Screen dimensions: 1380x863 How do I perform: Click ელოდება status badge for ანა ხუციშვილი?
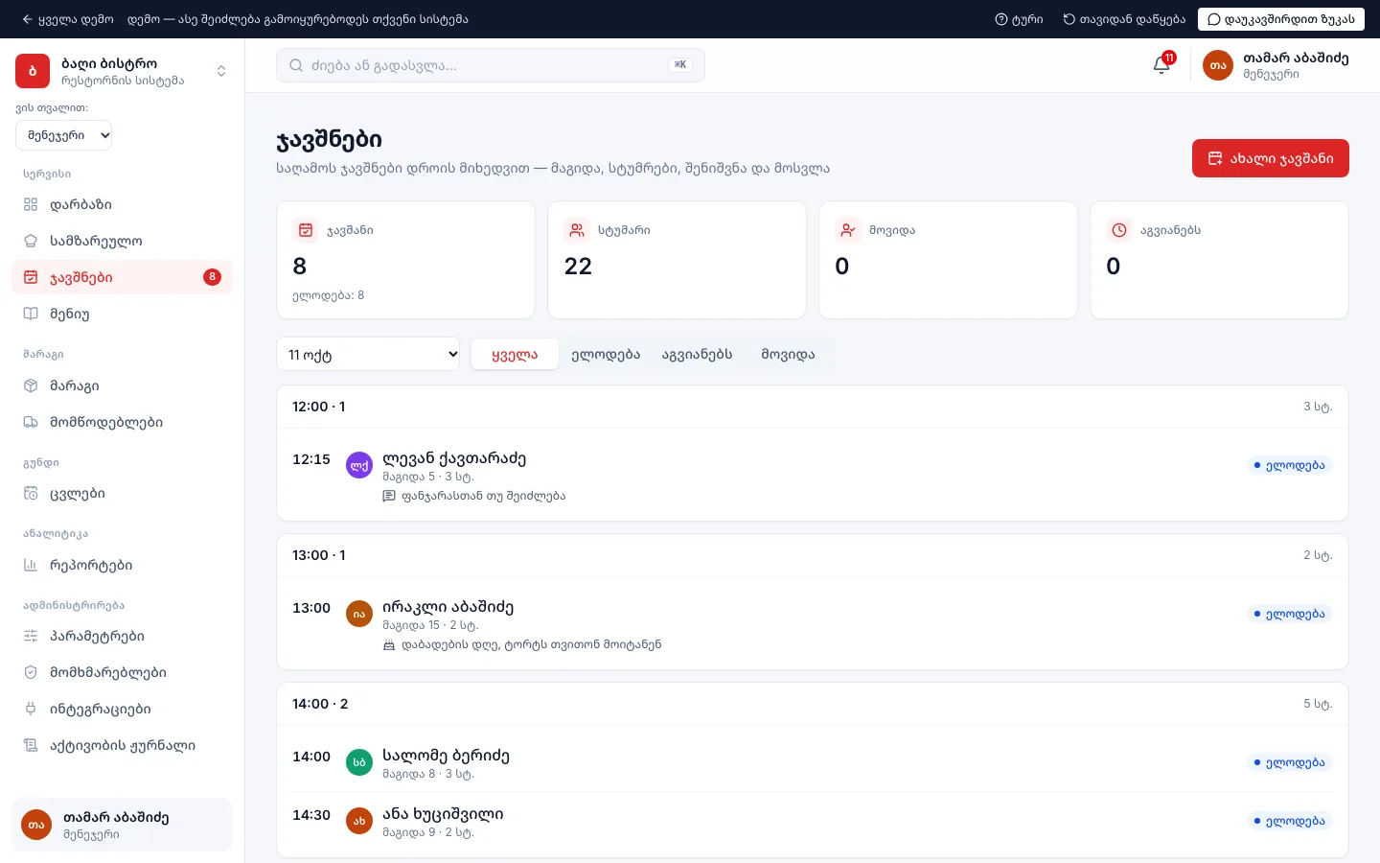click(1289, 821)
